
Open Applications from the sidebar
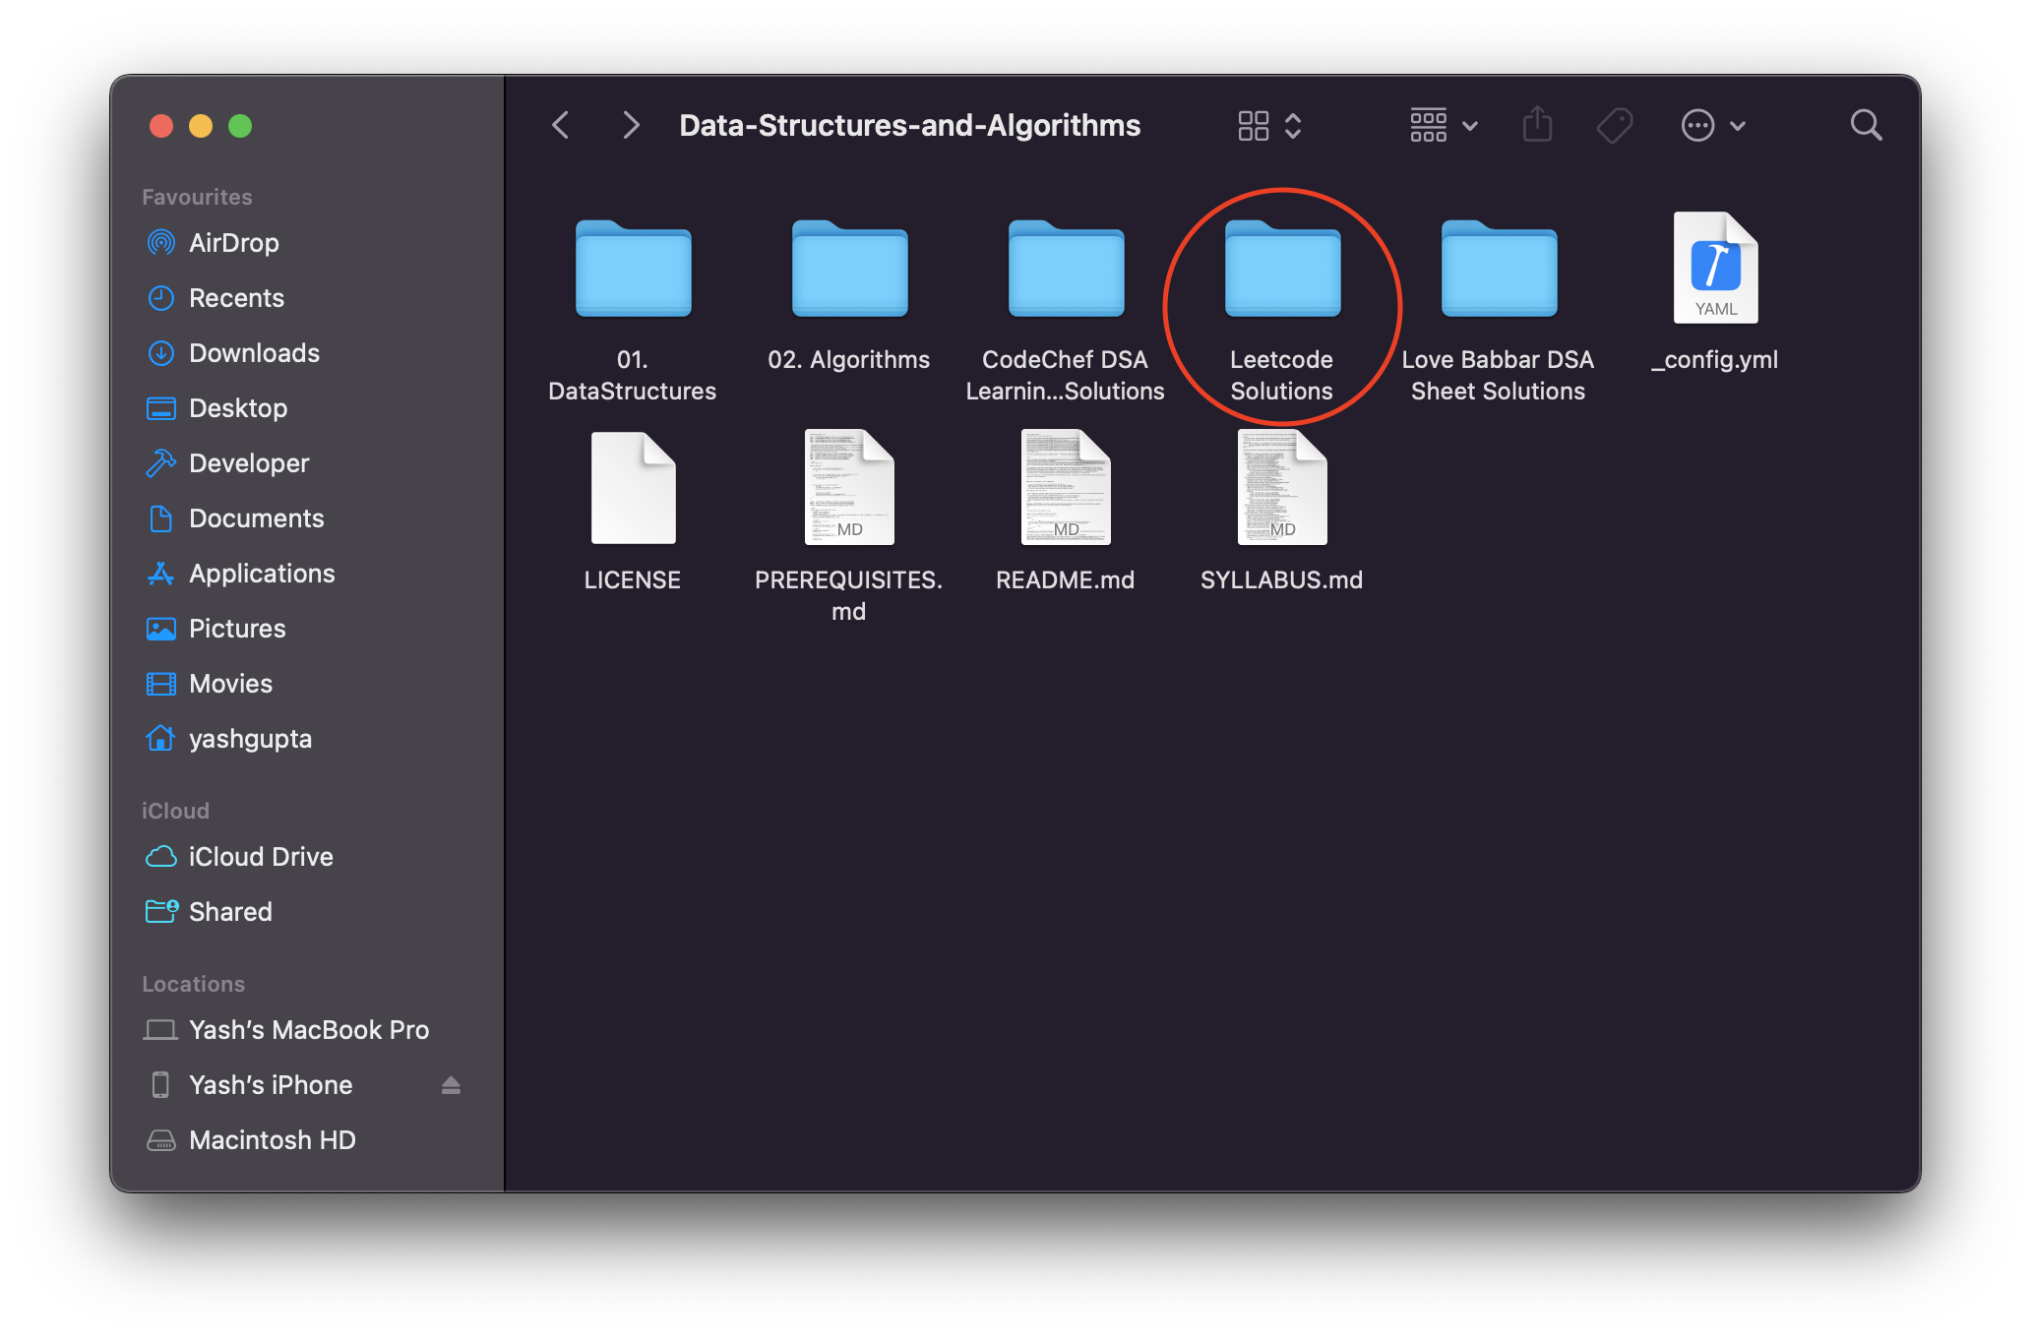coord(262,574)
